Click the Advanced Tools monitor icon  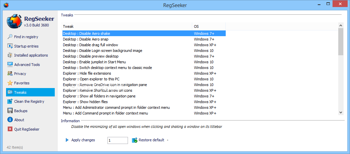(x=10, y=65)
